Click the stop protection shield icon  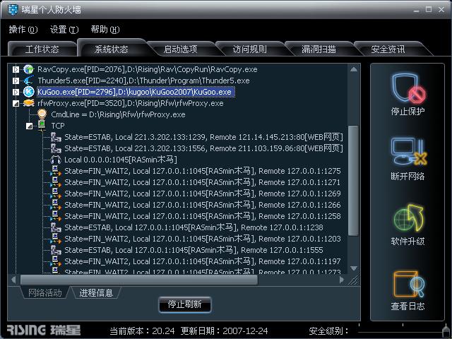pos(408,88)
